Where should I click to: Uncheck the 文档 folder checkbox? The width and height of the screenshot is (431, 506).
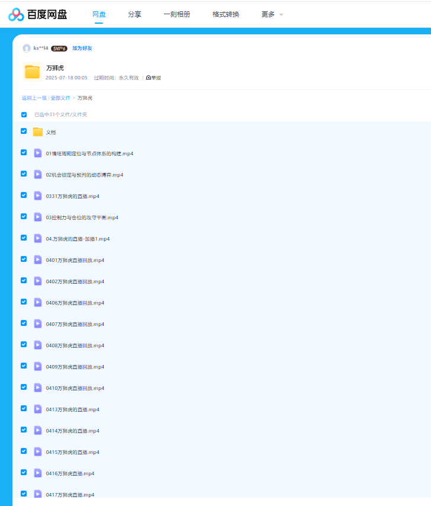click(x=24, y=131)
